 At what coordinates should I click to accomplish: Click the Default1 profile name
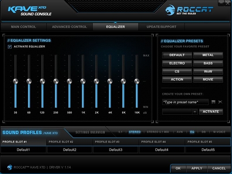[x=23, y=150]
